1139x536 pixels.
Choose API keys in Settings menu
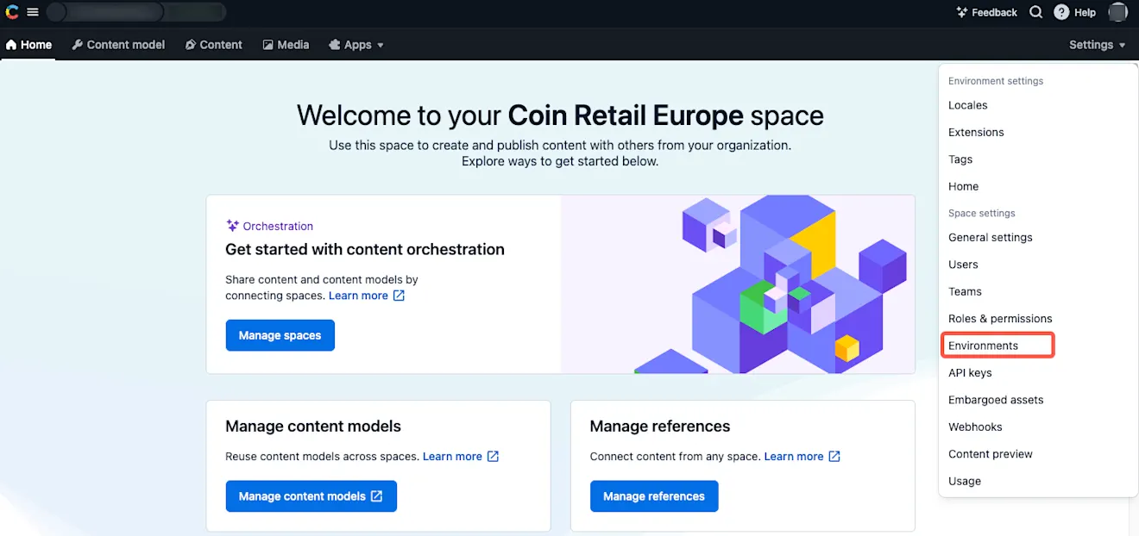point(970,373)
